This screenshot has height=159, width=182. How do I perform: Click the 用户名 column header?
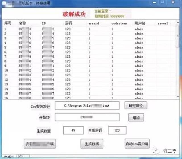click(x=140, y=23)
